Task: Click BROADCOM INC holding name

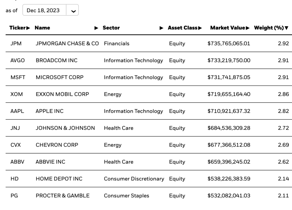Action: [x=56, y=61]
